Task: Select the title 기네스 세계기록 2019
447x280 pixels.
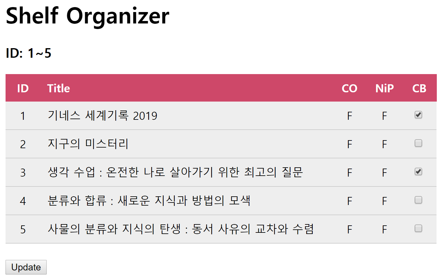Action: click(x=103, y=115)
